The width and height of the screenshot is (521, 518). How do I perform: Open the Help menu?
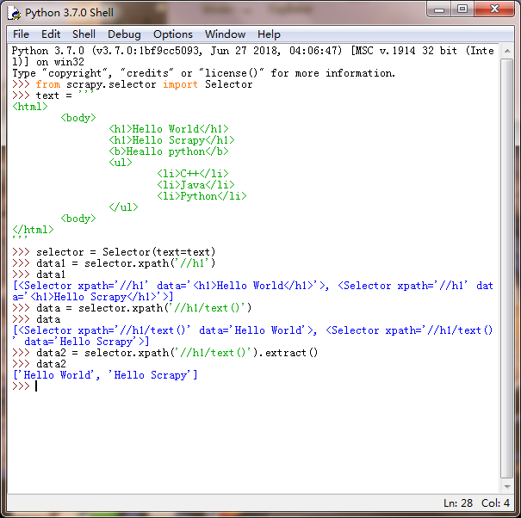[x=269, y=34]
